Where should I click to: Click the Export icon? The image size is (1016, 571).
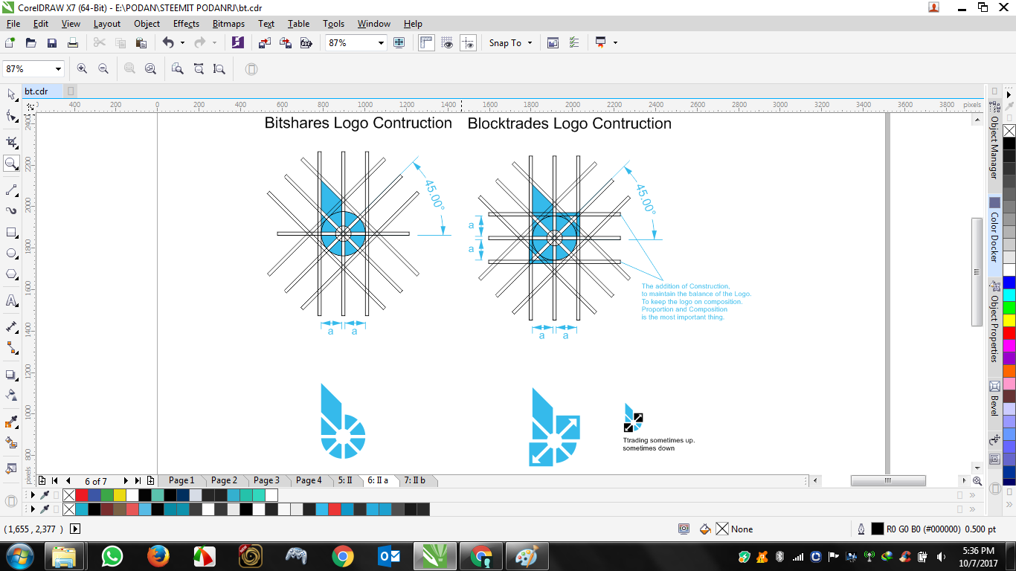[x=285, y=43]
